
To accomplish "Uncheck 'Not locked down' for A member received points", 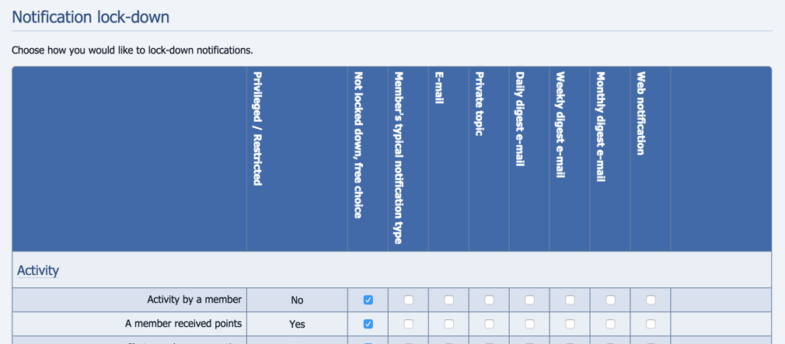I will pyautogui.click(x=368, y=324).
